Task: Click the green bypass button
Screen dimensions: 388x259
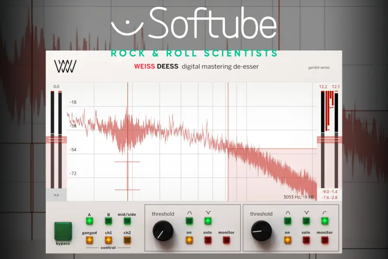Action: (63, 231)
